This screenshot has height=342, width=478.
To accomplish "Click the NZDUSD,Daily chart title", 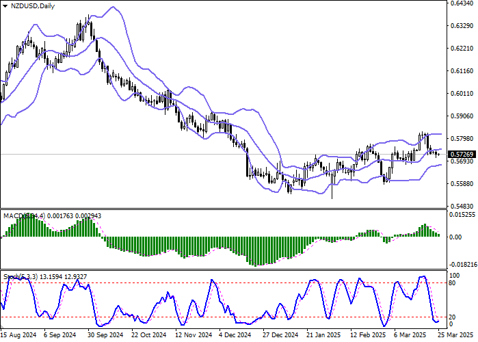I will pyautogui.click(x=29, y=5).
